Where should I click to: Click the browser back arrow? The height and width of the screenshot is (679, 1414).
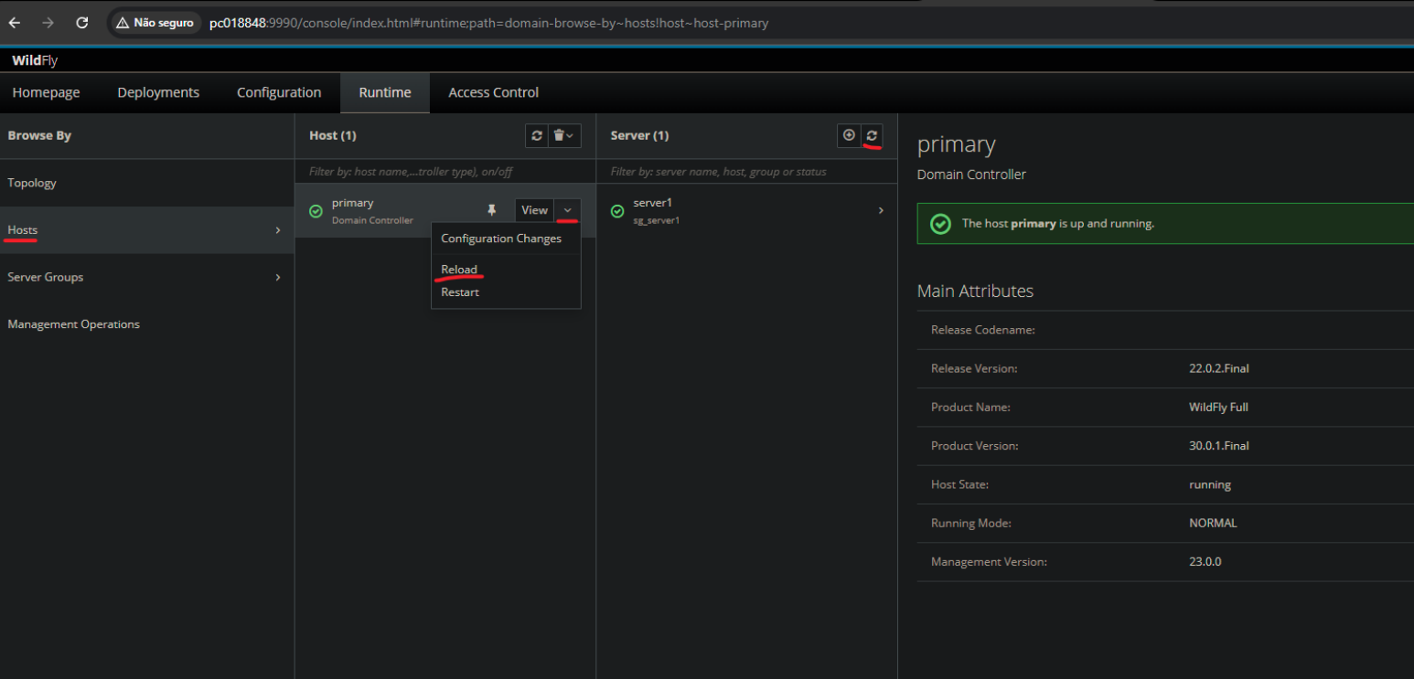(x=15, y=23)
